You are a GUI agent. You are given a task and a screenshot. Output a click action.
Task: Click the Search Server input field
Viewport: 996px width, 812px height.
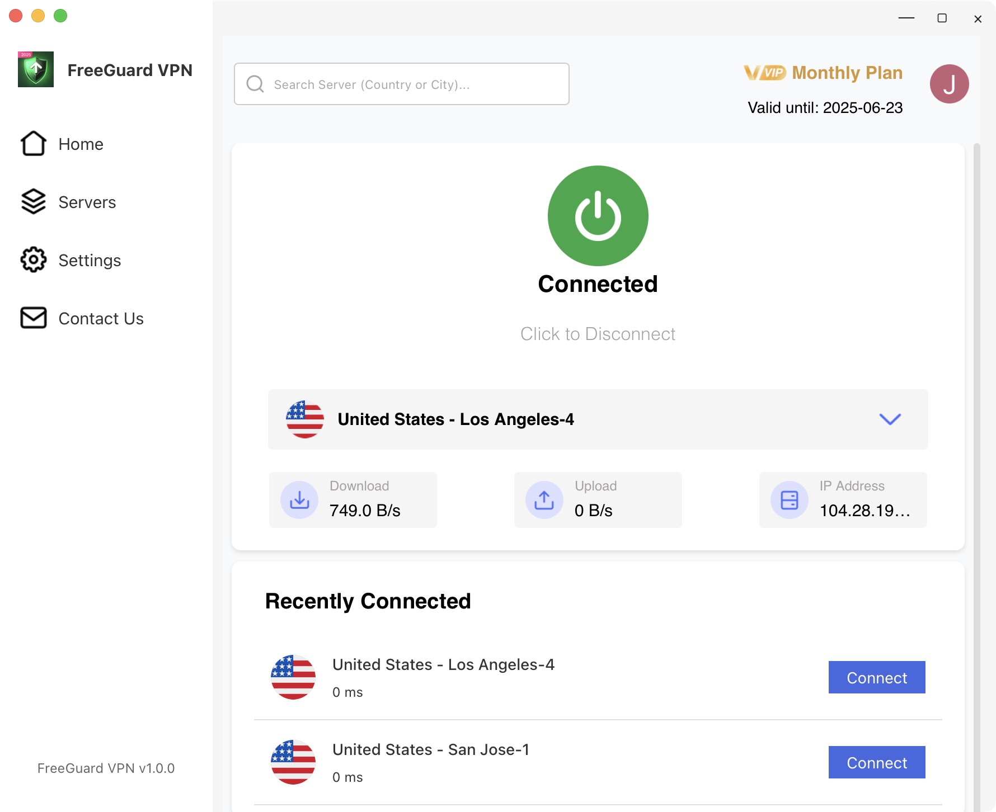402,84
